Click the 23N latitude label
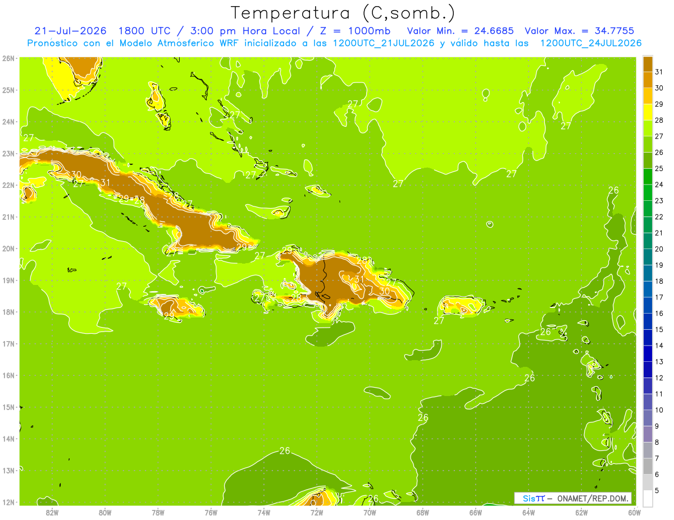 [8, 153]
